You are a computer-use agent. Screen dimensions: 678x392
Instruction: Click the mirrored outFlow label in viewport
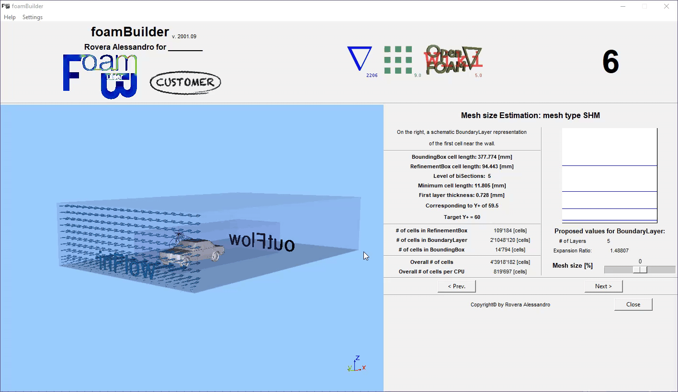261,241
